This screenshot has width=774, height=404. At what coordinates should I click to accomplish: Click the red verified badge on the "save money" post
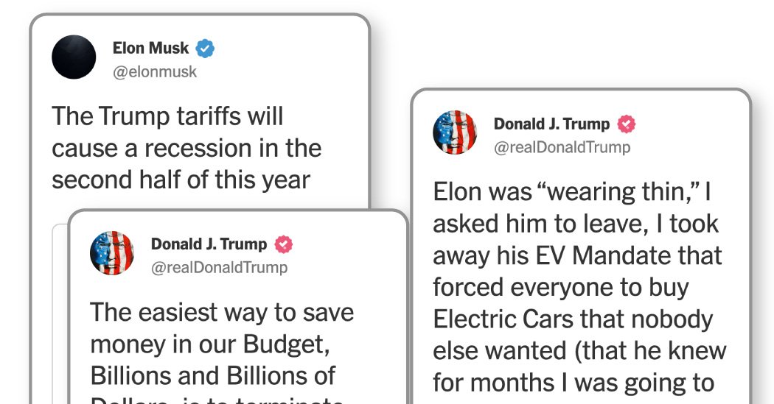coord(284,244)
